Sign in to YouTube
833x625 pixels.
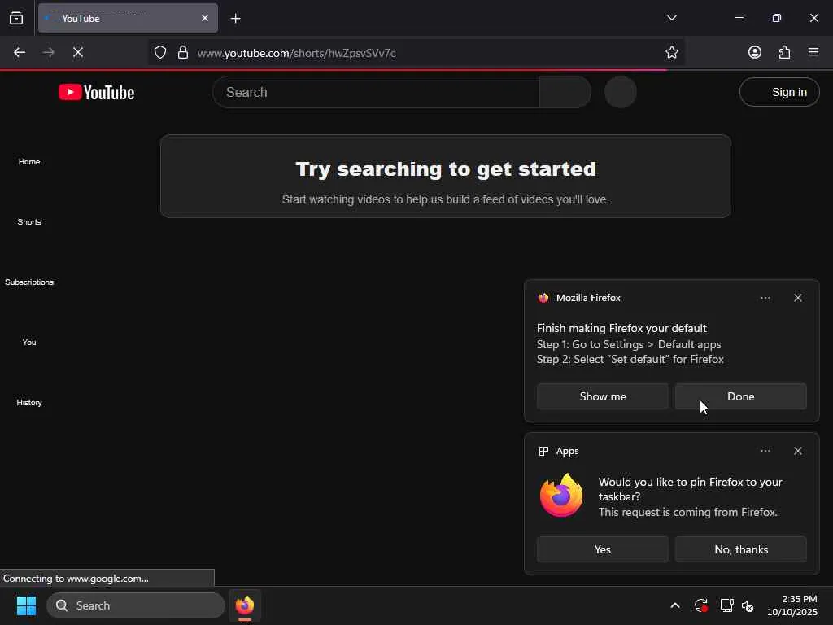tap(778, 92)
